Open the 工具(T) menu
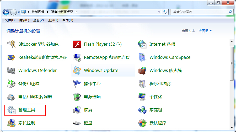The height and width of the screenshot is (132, 236). (x=53, y=20)
